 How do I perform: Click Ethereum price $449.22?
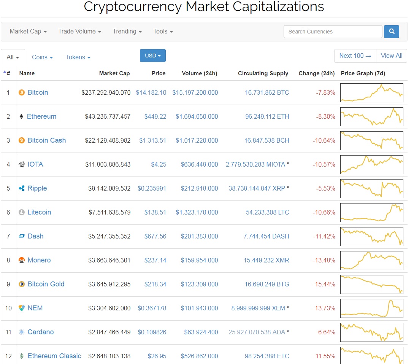click(155, 116)
